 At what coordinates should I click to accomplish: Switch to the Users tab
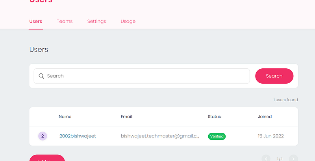(35, 22)
